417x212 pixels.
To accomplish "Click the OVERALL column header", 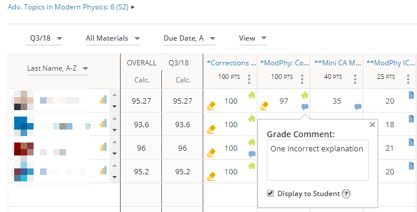I will coord(141,63).
